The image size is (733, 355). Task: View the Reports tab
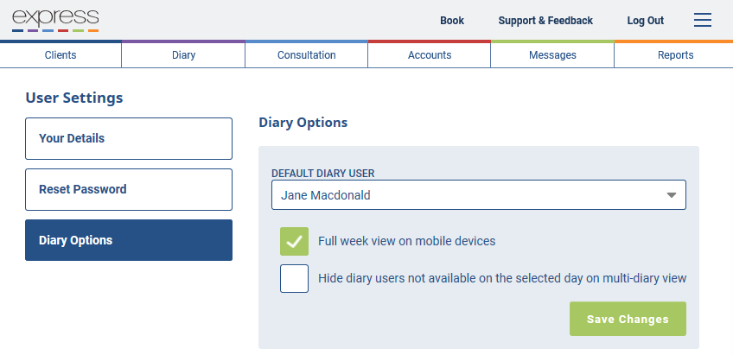click(x=675, y=55)
